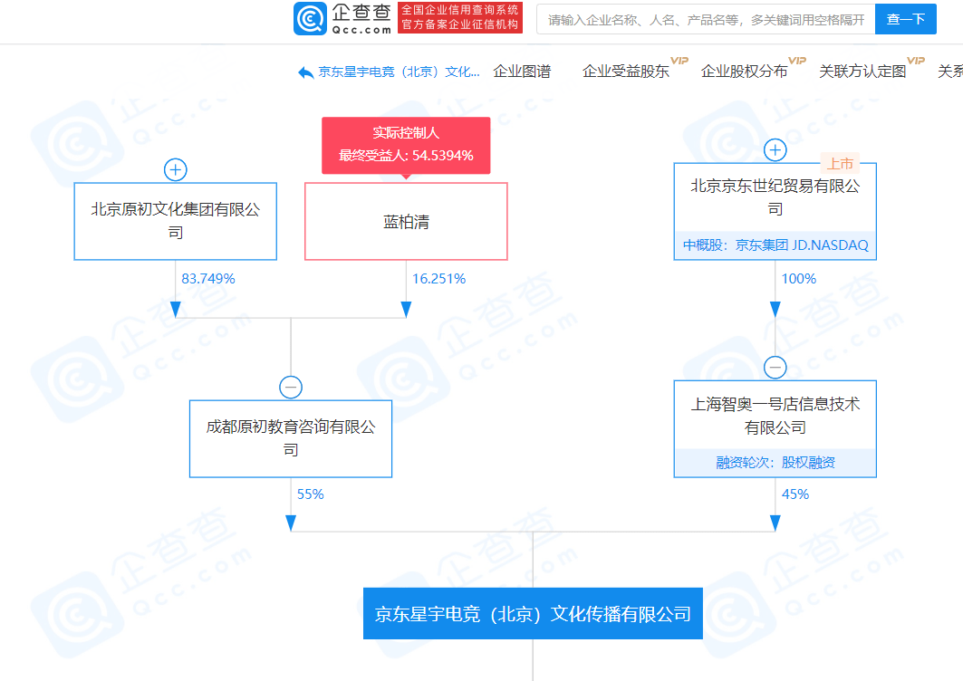Click VIP badge beside 企业股权分布
Image resolution: width=963 pixels, height=681 pixels.
(x=797, y=60)
